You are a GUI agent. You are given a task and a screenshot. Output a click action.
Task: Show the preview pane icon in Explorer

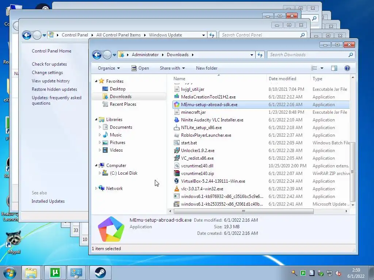[x=334, y=68]
